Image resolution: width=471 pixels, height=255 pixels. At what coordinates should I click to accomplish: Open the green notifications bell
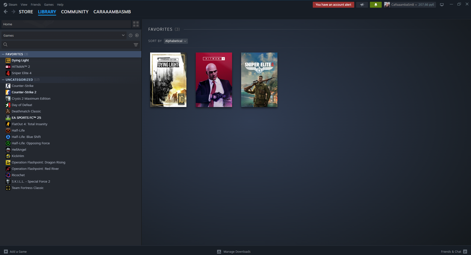click(x=376, y=5)
